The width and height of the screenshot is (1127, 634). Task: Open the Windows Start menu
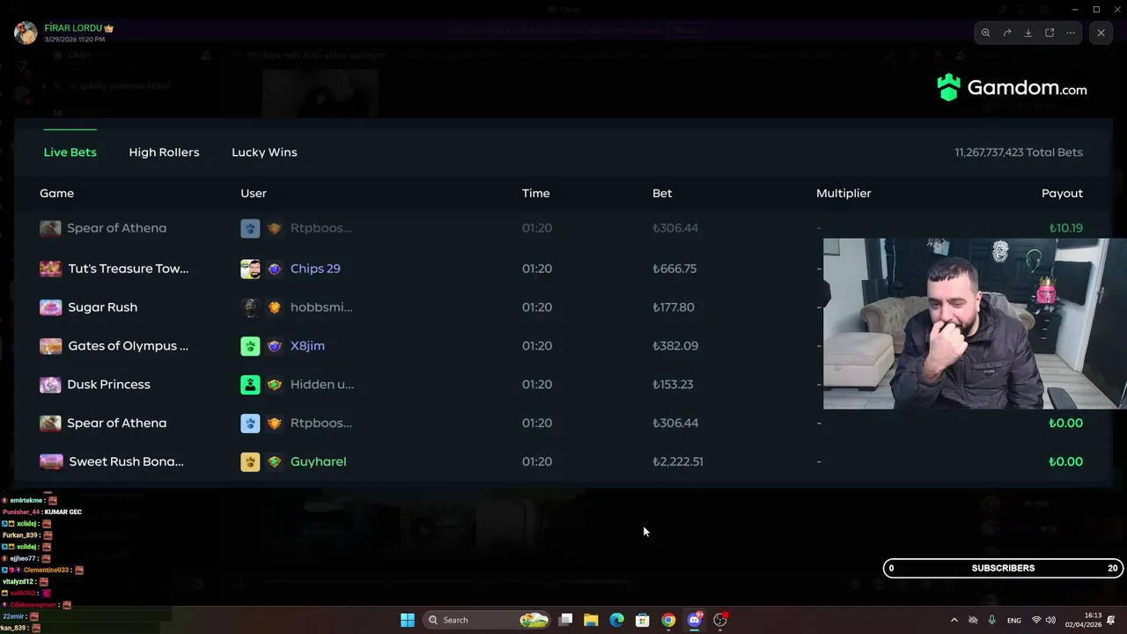(x=407, y=620)
